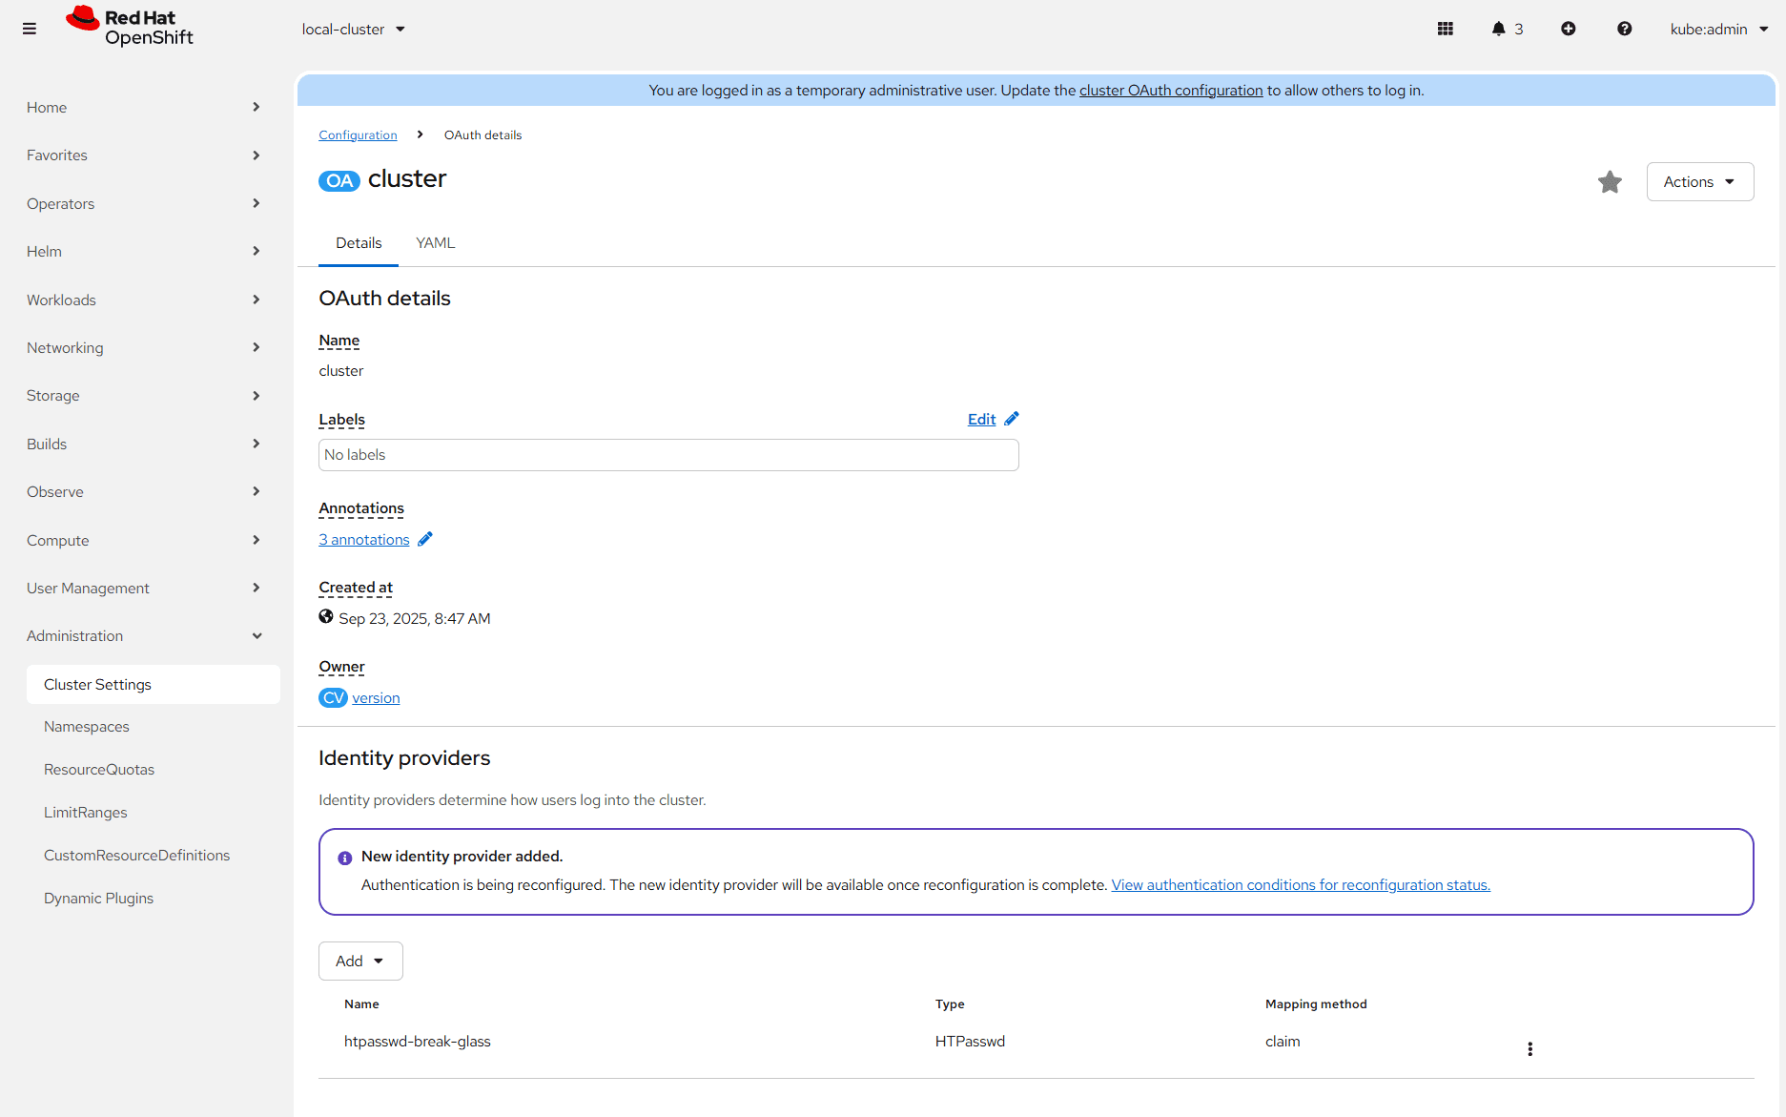
Task: Open the cluster OAuth configuration link
Action: 1171,91
